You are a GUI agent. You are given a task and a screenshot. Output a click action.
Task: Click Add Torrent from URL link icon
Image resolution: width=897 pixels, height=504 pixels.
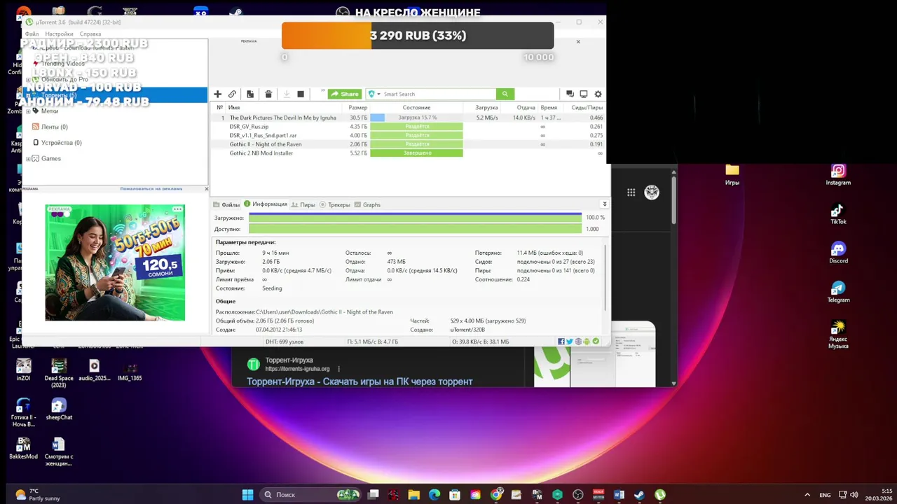click(232, 94)
